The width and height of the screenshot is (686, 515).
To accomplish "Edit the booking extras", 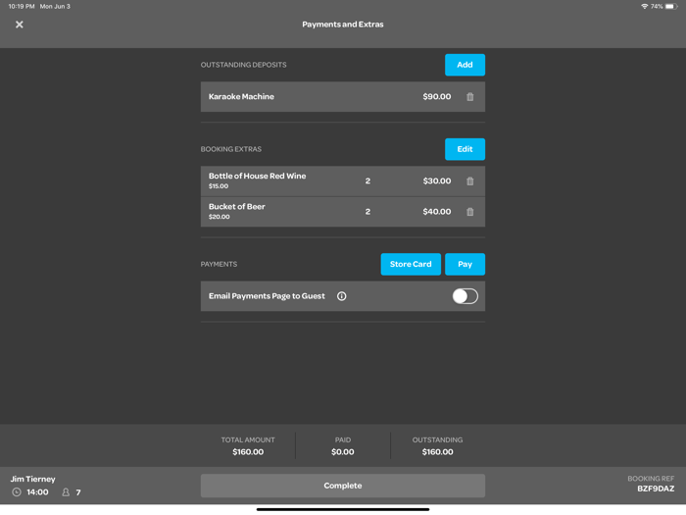I will [465, 149].
